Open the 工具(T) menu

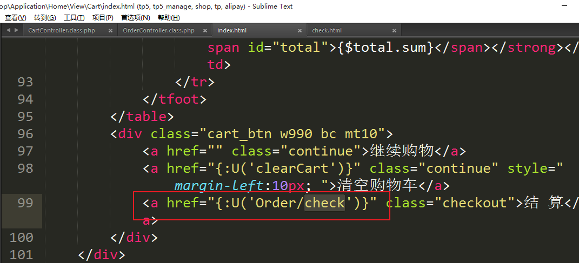click(x=74, y=18)
